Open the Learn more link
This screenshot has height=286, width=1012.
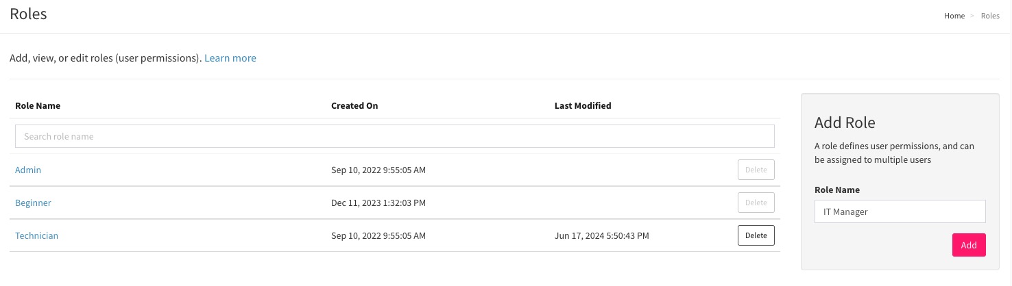coord(230,58)
